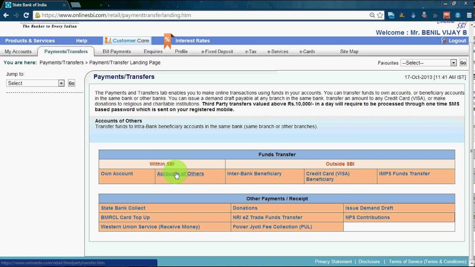Click the orange bar-chart extension icon

coord(402,15)
